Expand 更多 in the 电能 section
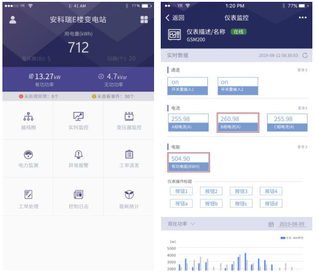The image size is (316, 276). click(x=303, y=147)
